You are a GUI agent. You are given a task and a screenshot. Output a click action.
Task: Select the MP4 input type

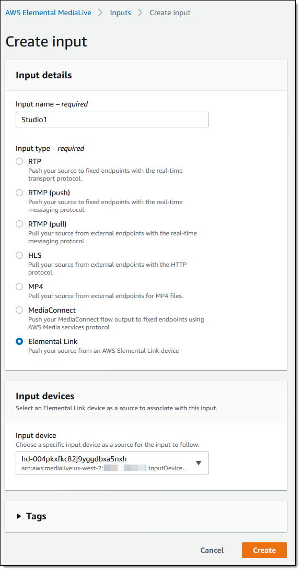(19, 287)
